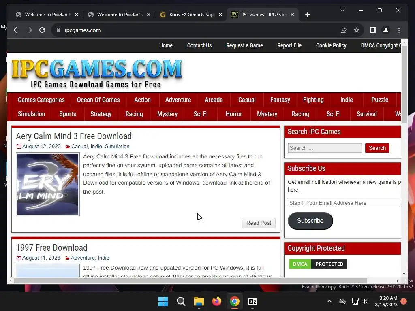Select the Simulation category
The height and width of the screenshot is (311, 415).
[31, 114]
